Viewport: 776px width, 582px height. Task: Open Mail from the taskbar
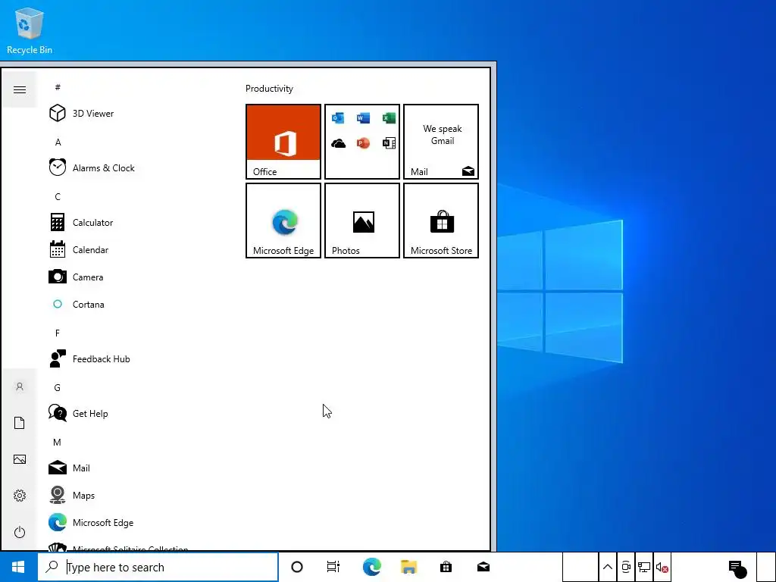click(x=483, y=567)
